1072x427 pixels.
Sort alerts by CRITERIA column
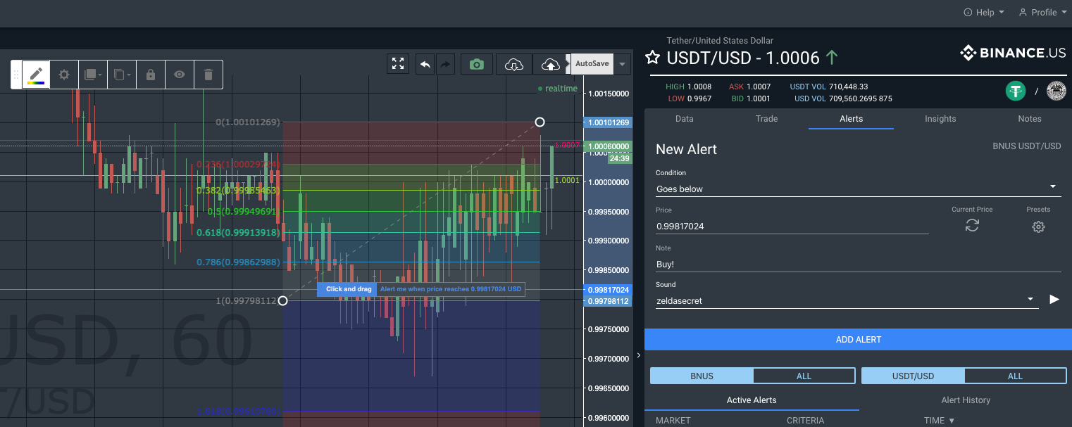805,421
